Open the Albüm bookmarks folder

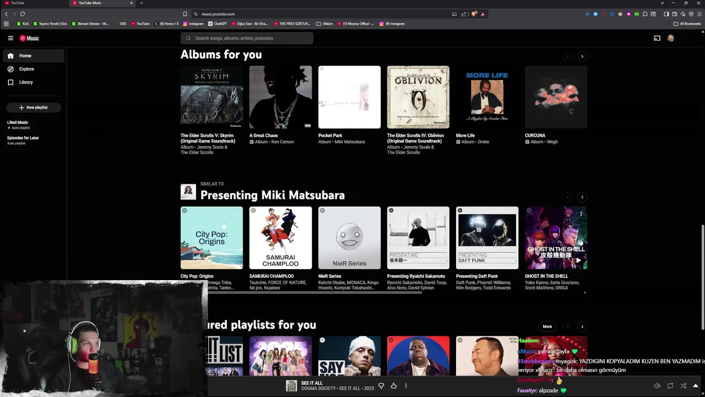coord(324,24)
